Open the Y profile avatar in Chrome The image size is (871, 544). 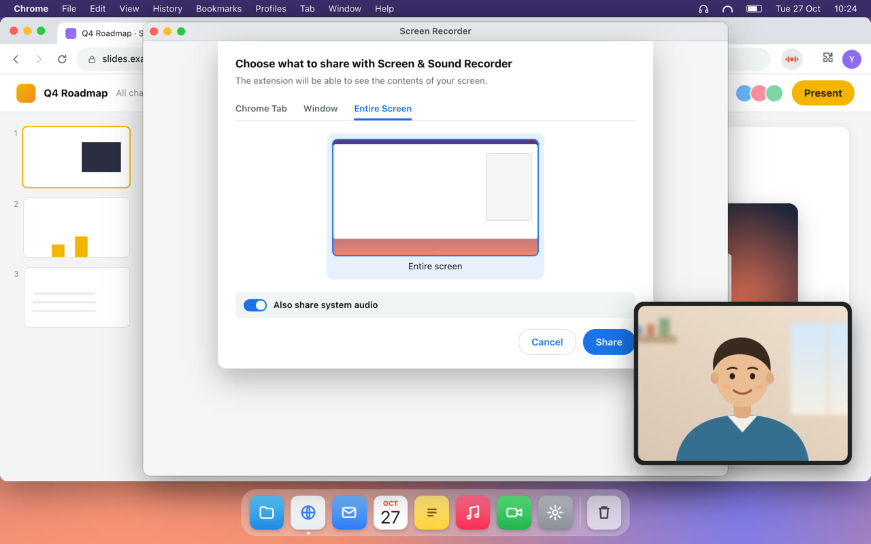pos(851,59)
